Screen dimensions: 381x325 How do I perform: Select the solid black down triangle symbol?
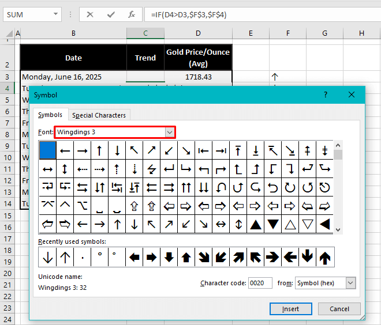(x=273, y=224)
